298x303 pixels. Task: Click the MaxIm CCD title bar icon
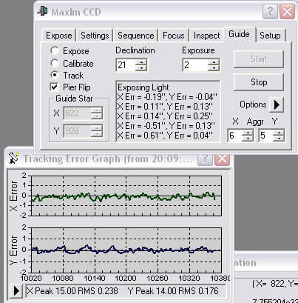[x=42, y=11]
